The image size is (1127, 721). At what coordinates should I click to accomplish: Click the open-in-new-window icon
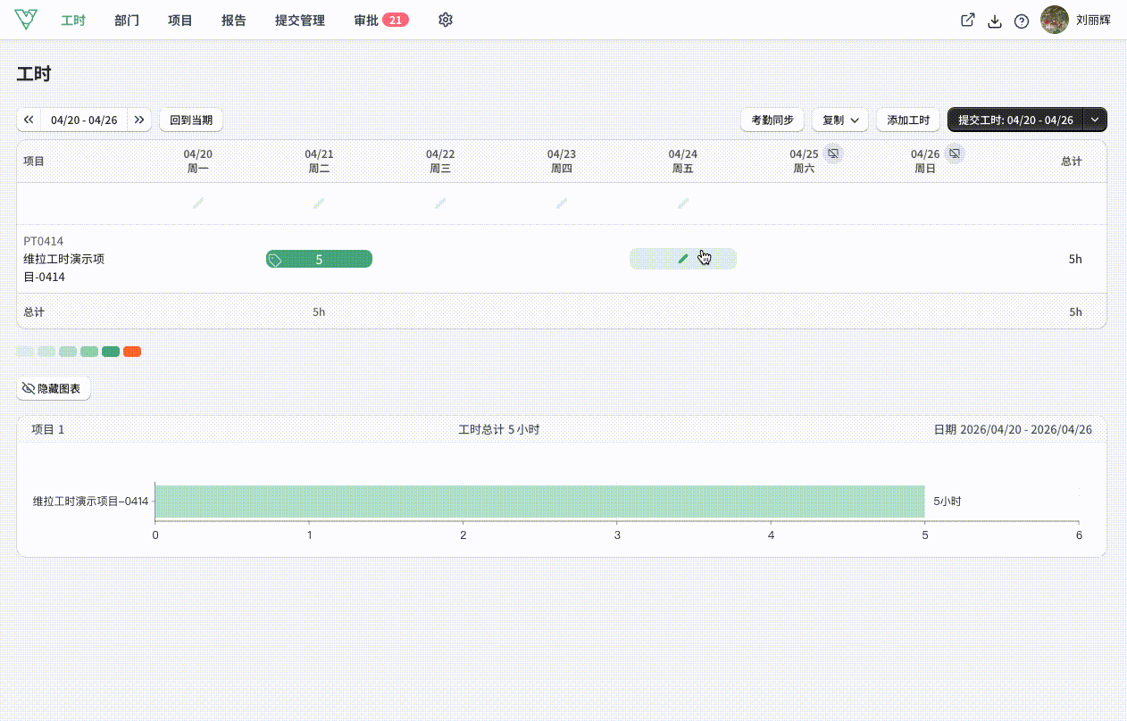967,20
